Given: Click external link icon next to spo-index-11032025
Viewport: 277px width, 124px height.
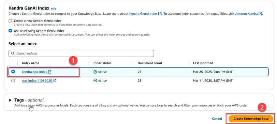Looking at the screenshot, I should pyautogui.click(x=55, y=81).
